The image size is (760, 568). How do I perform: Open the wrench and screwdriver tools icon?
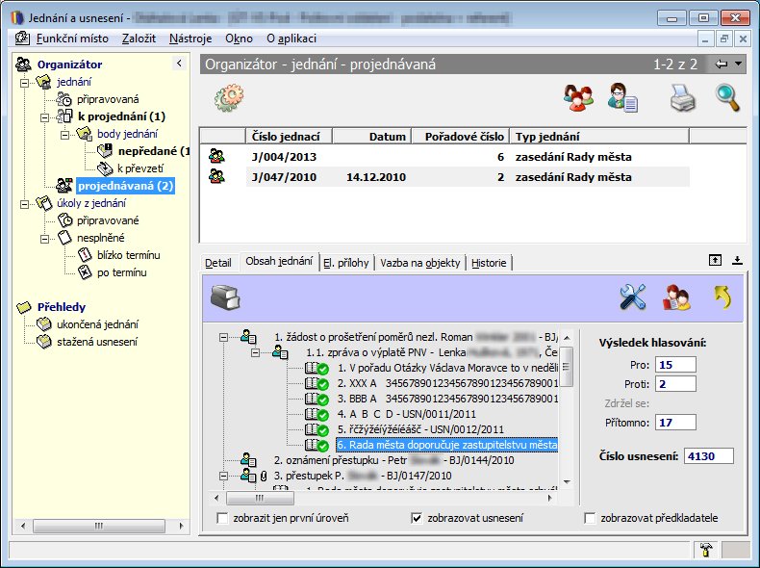[632, 297]
